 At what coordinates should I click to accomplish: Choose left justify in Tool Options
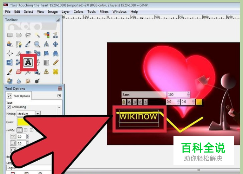click(20, 130)
